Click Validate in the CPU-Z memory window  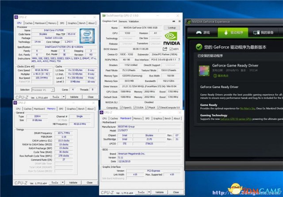[73, 182]
